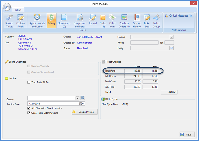Select the Billing section

click(x=51, y=21)
